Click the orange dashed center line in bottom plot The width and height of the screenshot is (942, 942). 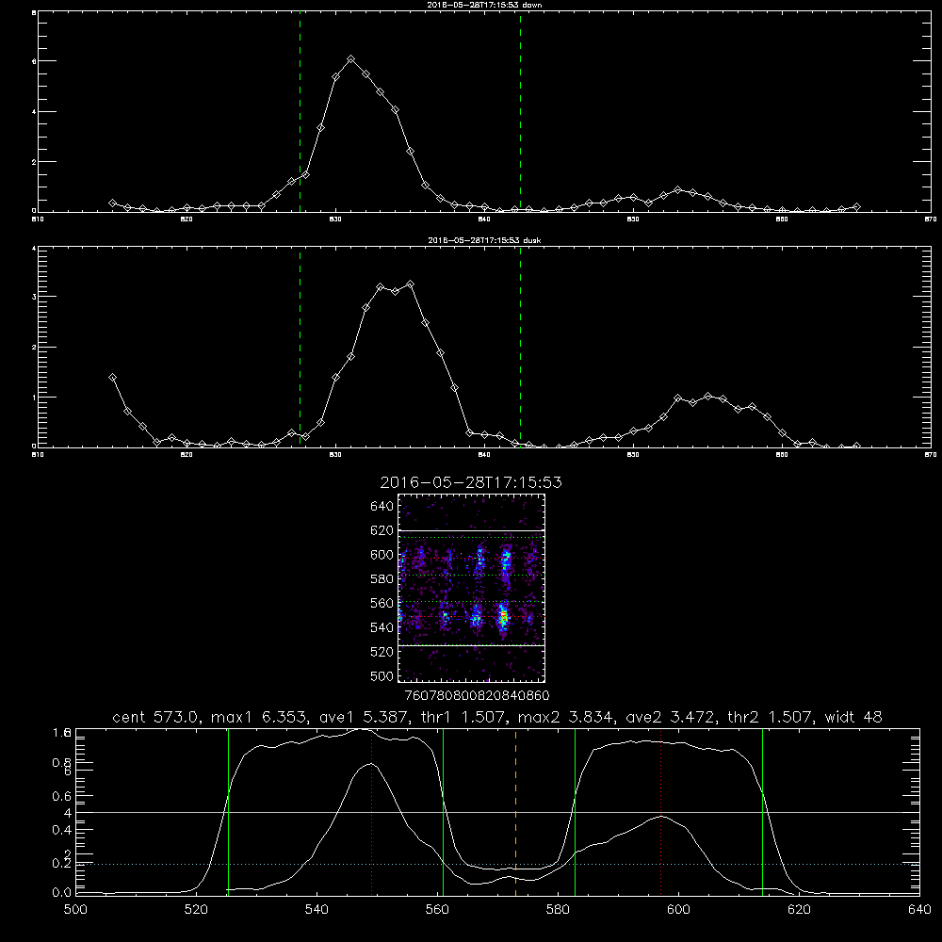pyautogui.click(x=515, y=812)
